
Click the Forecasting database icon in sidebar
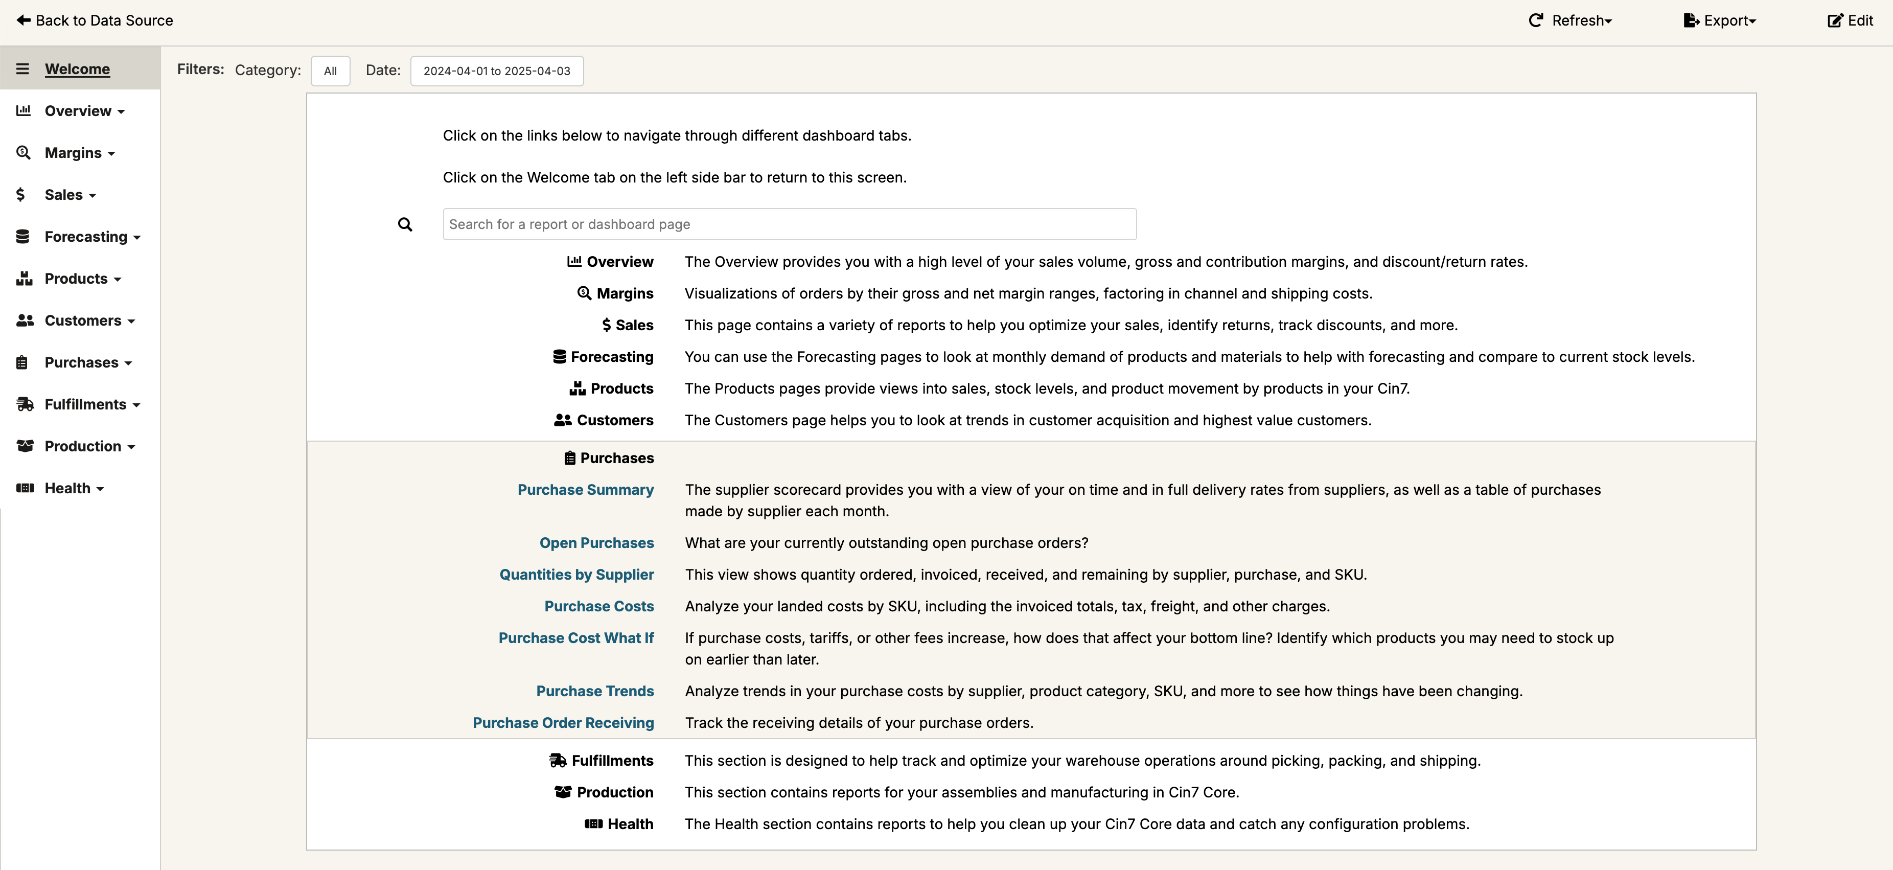click(23, 236)
